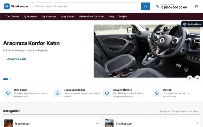Click the Oto Aksesuar car logo icon
The width and height of the screenshot is (203, 127).
7,6
